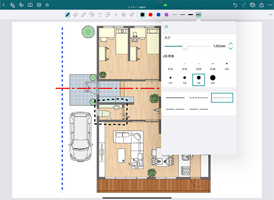Select the pen drawing tool

(x=68, y=15)
